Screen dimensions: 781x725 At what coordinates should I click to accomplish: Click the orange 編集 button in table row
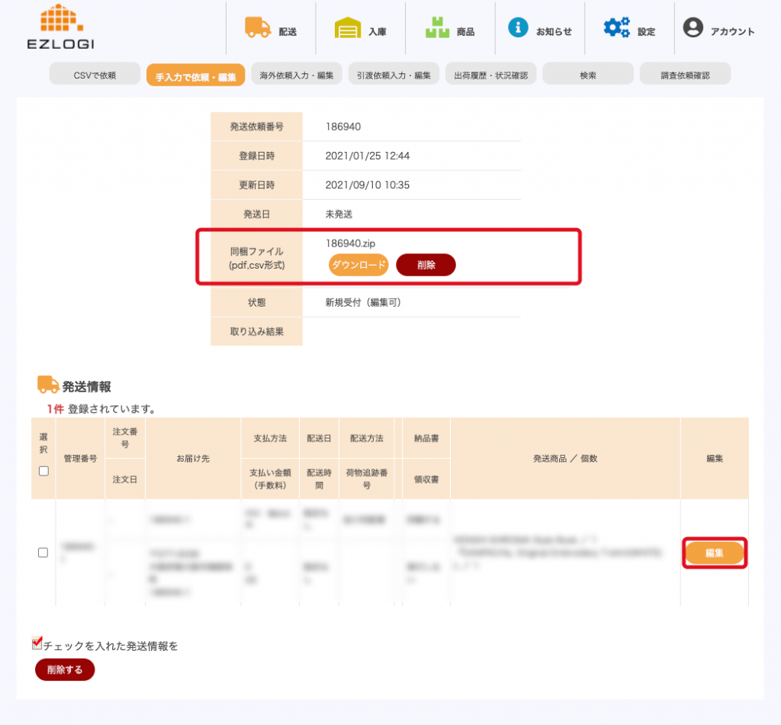[x=714, y=553]
